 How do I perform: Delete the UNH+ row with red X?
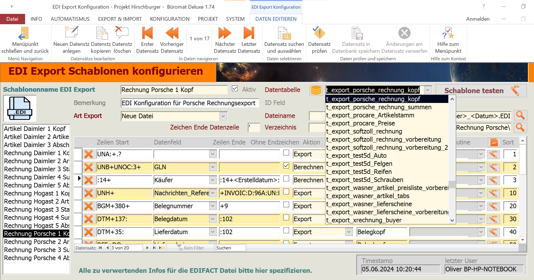(x=89, y=193)
